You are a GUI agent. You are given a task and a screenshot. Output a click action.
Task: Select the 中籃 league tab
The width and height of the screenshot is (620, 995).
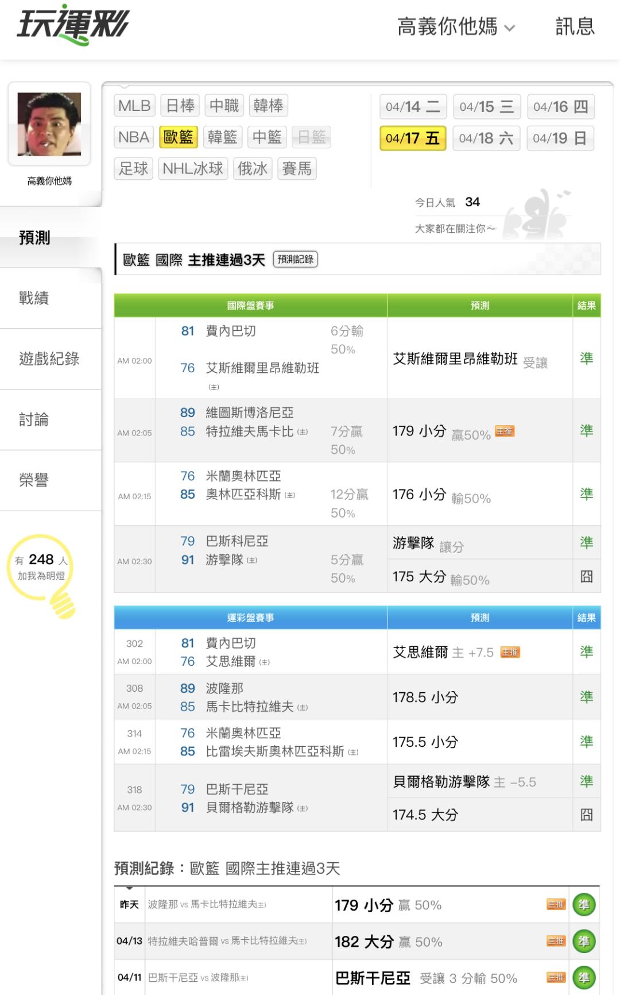pyautogui.click(x=267, y=137)
